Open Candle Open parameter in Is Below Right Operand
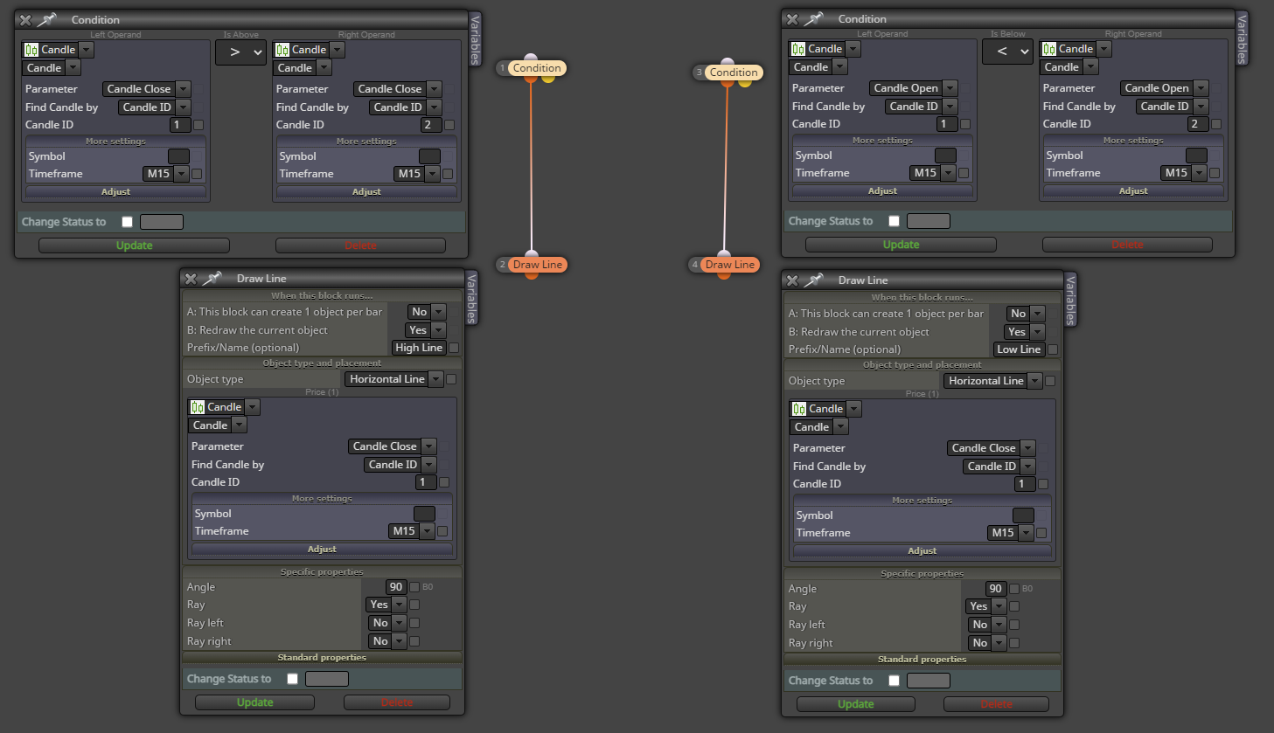The width and height of the screenshot is (1274, 733). (1165, 88)
